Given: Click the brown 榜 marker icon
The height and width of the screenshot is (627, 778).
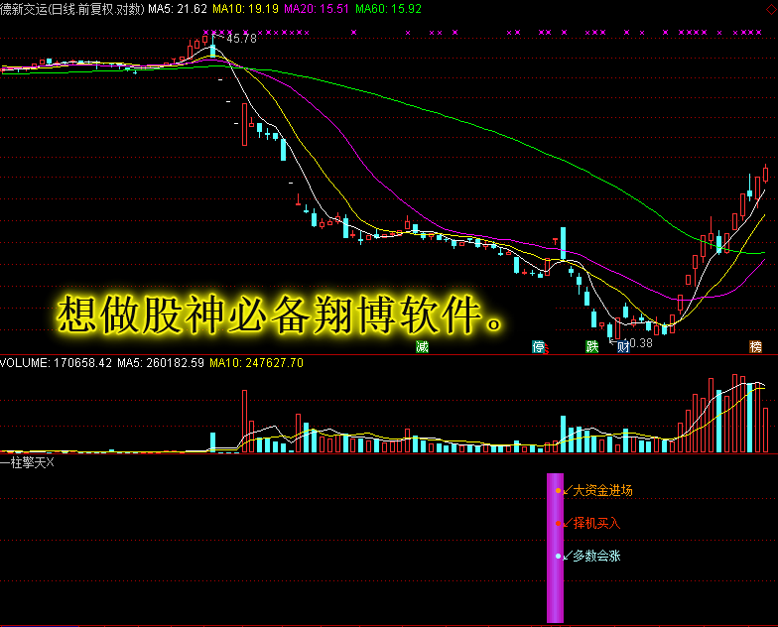Looking at the screenshot, I should (x=756, y=347).
